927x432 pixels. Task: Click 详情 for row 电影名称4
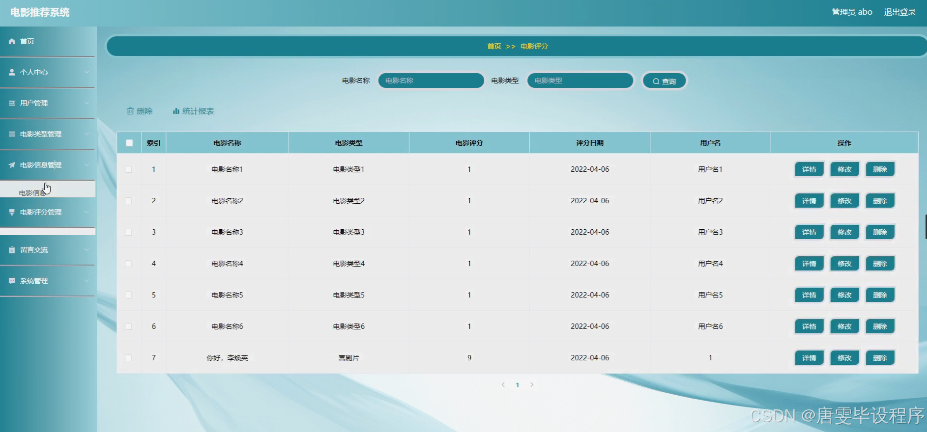(809, 264)
